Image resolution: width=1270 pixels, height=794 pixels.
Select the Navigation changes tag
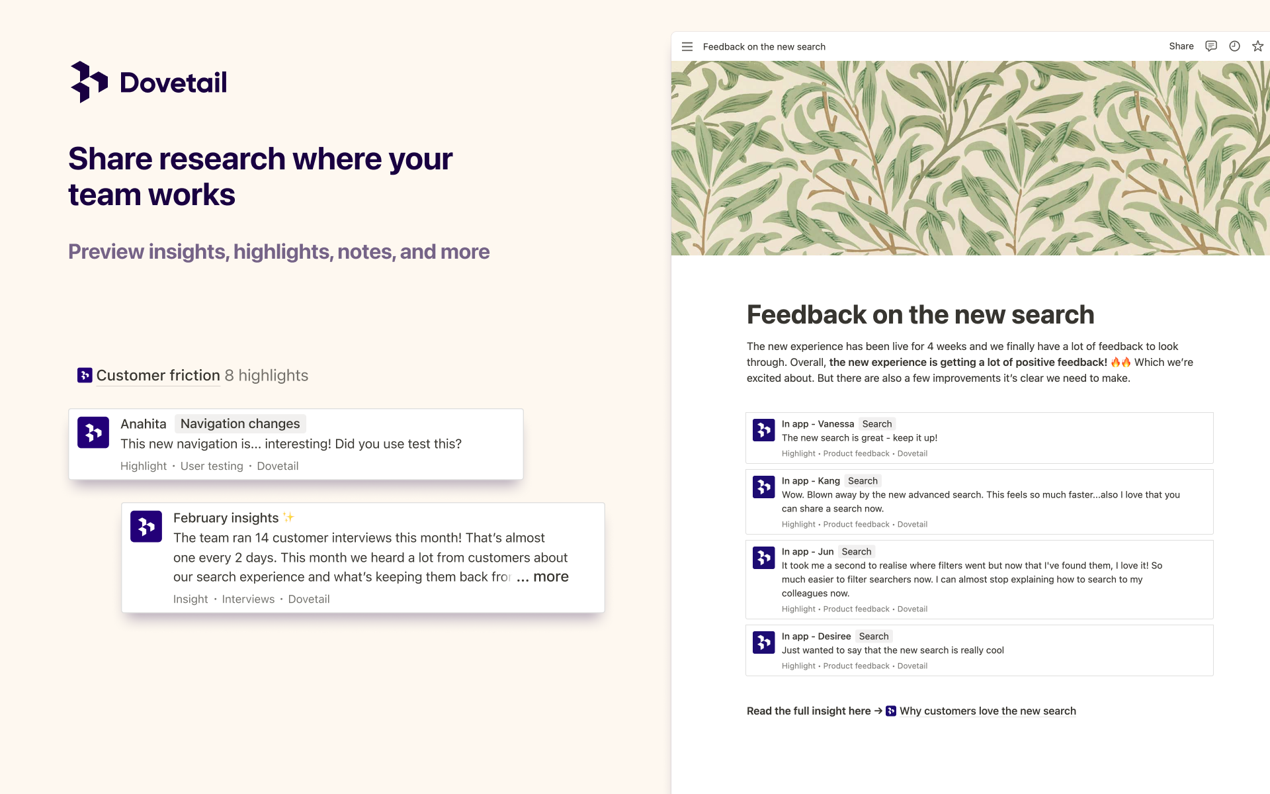pyautogui.click(x=240, y=423)
